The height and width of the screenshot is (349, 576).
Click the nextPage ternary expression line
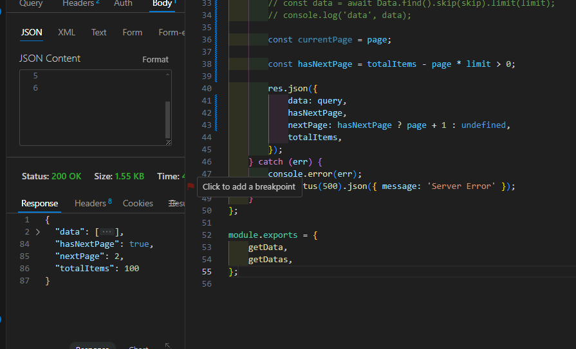[399, 125]
